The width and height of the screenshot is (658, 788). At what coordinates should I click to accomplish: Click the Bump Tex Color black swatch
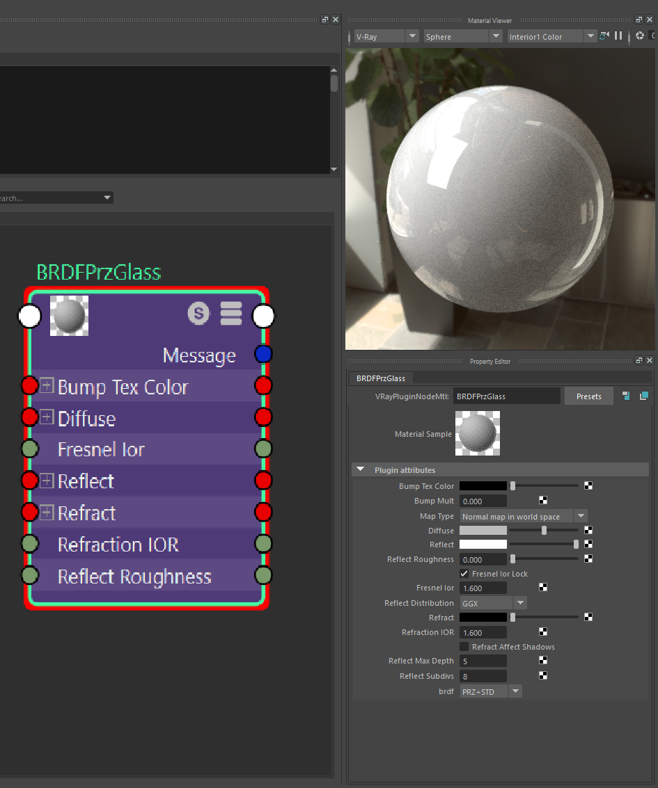tap(483, 485)
